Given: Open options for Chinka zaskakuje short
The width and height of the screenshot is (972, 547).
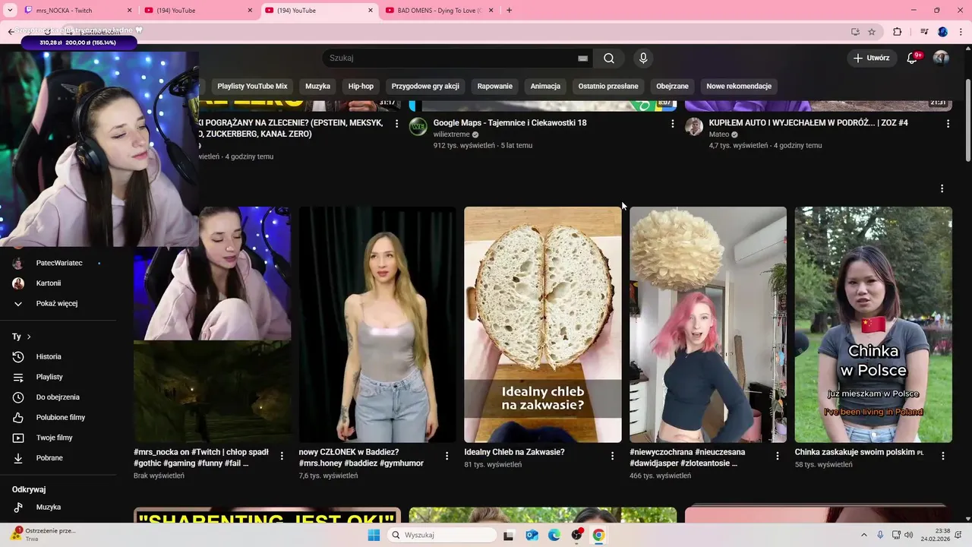Looking at the screenshot, I should (x=942, y=456).
